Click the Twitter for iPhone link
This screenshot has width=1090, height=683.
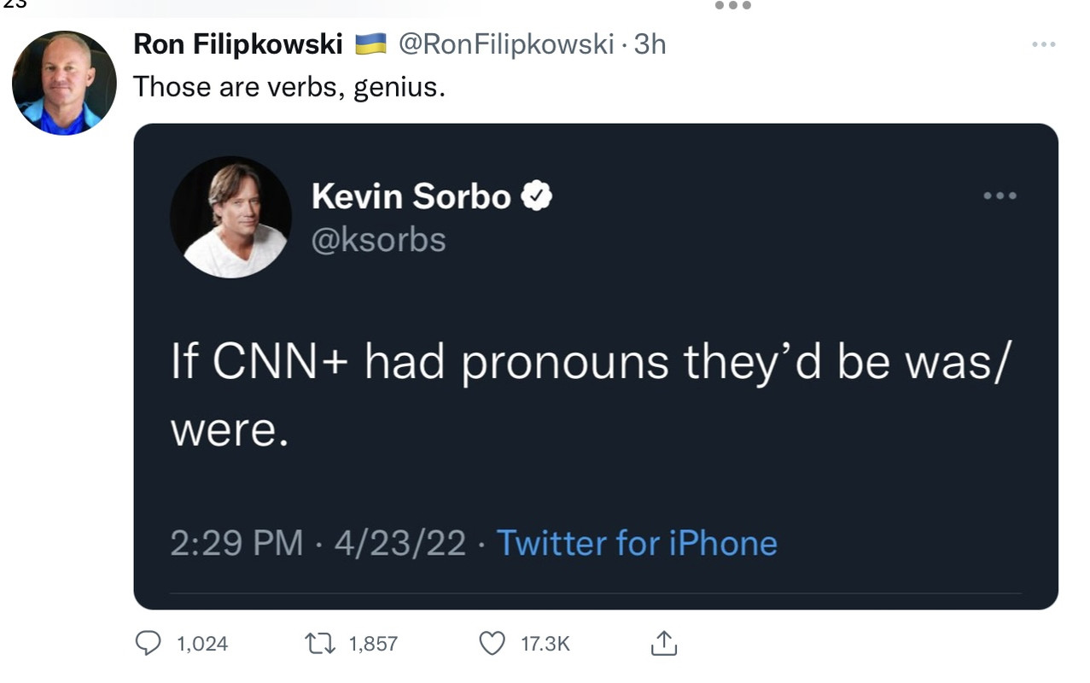tap(637, 543)
